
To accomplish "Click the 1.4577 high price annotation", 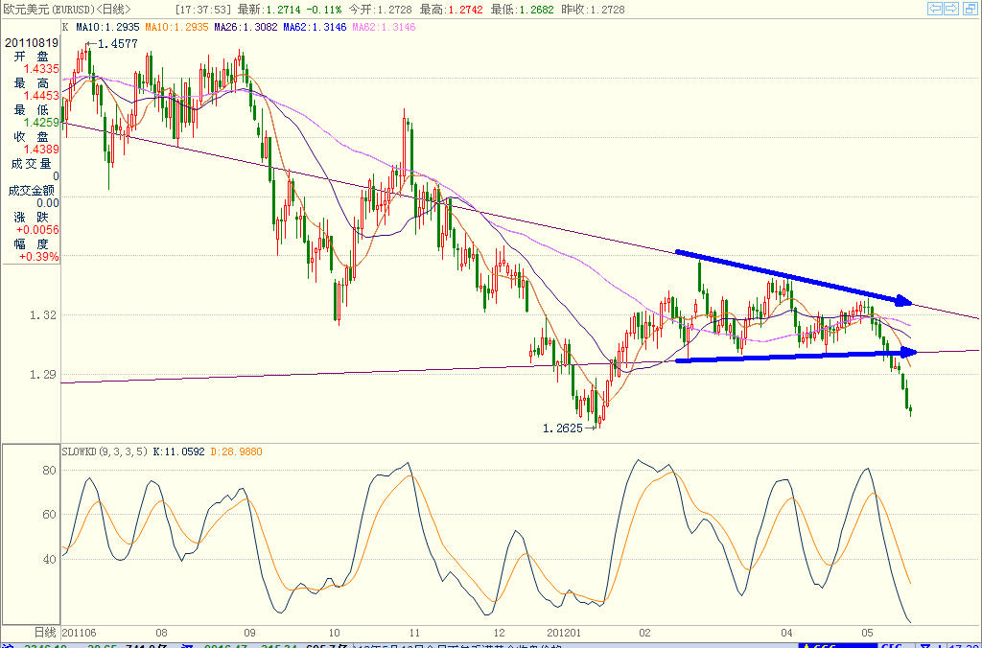I will click(x=117, y=44).
